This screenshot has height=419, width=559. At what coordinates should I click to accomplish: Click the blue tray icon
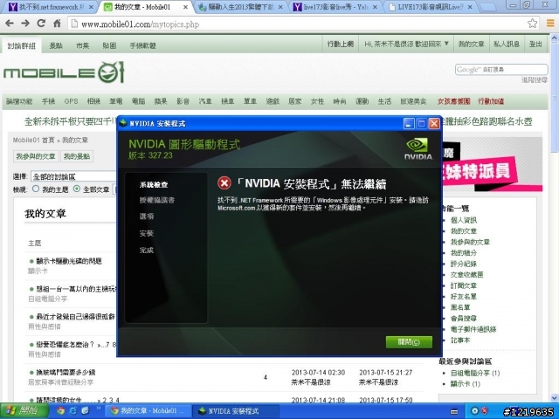tap(474, 411)
